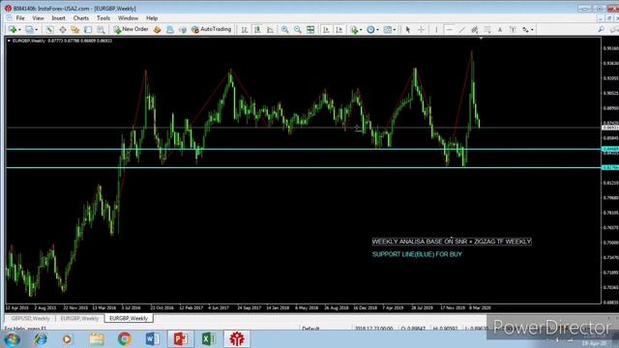Open the Help menu
This screenshot has width=619, height=348.
[152, 18]
